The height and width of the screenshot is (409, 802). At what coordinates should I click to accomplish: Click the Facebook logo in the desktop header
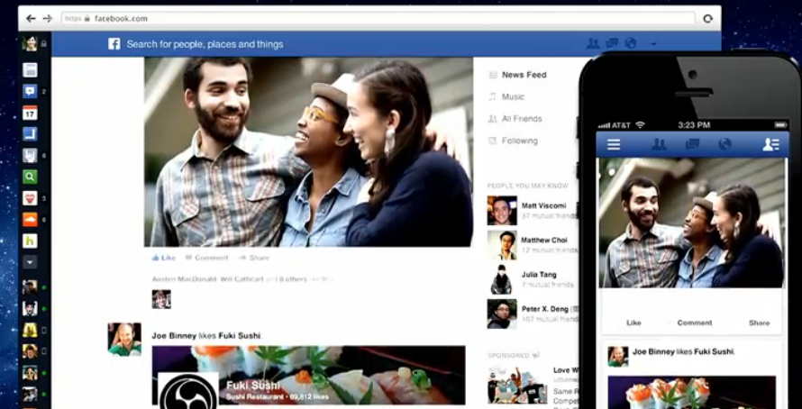pos(114,44)
